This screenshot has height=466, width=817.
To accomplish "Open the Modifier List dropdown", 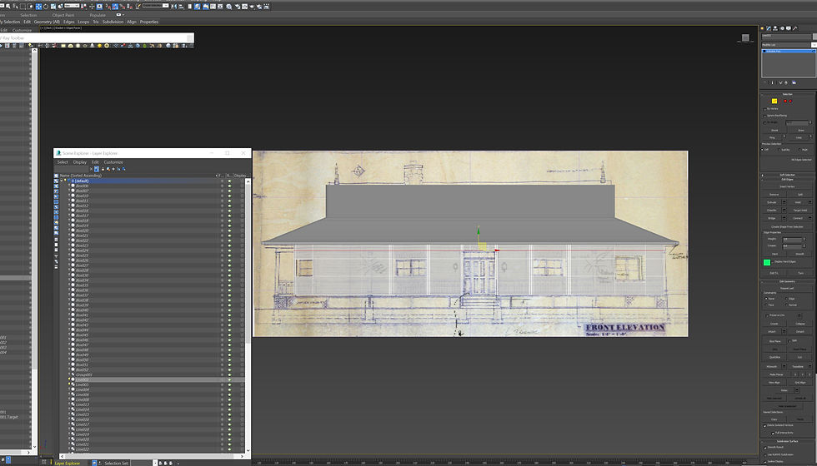I will [x=814, y=45].
